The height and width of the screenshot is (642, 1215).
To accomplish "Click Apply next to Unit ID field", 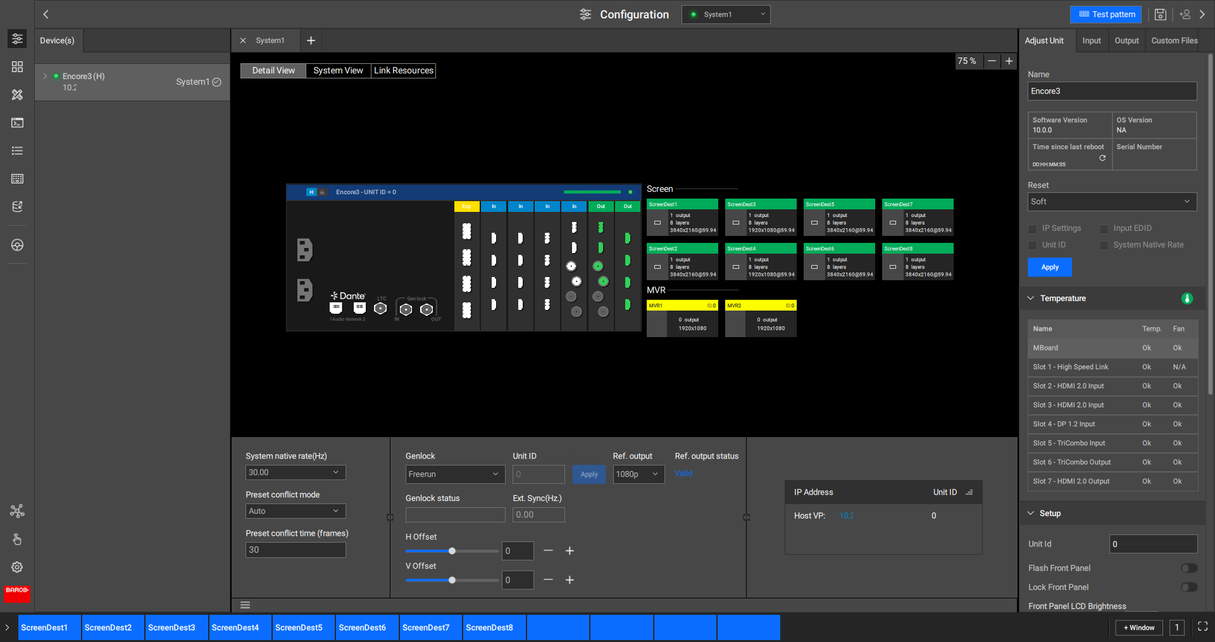I will [x=589, y=474].
